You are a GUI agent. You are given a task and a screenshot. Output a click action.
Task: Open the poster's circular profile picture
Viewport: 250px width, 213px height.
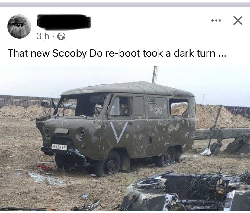[x=19, y=27]
